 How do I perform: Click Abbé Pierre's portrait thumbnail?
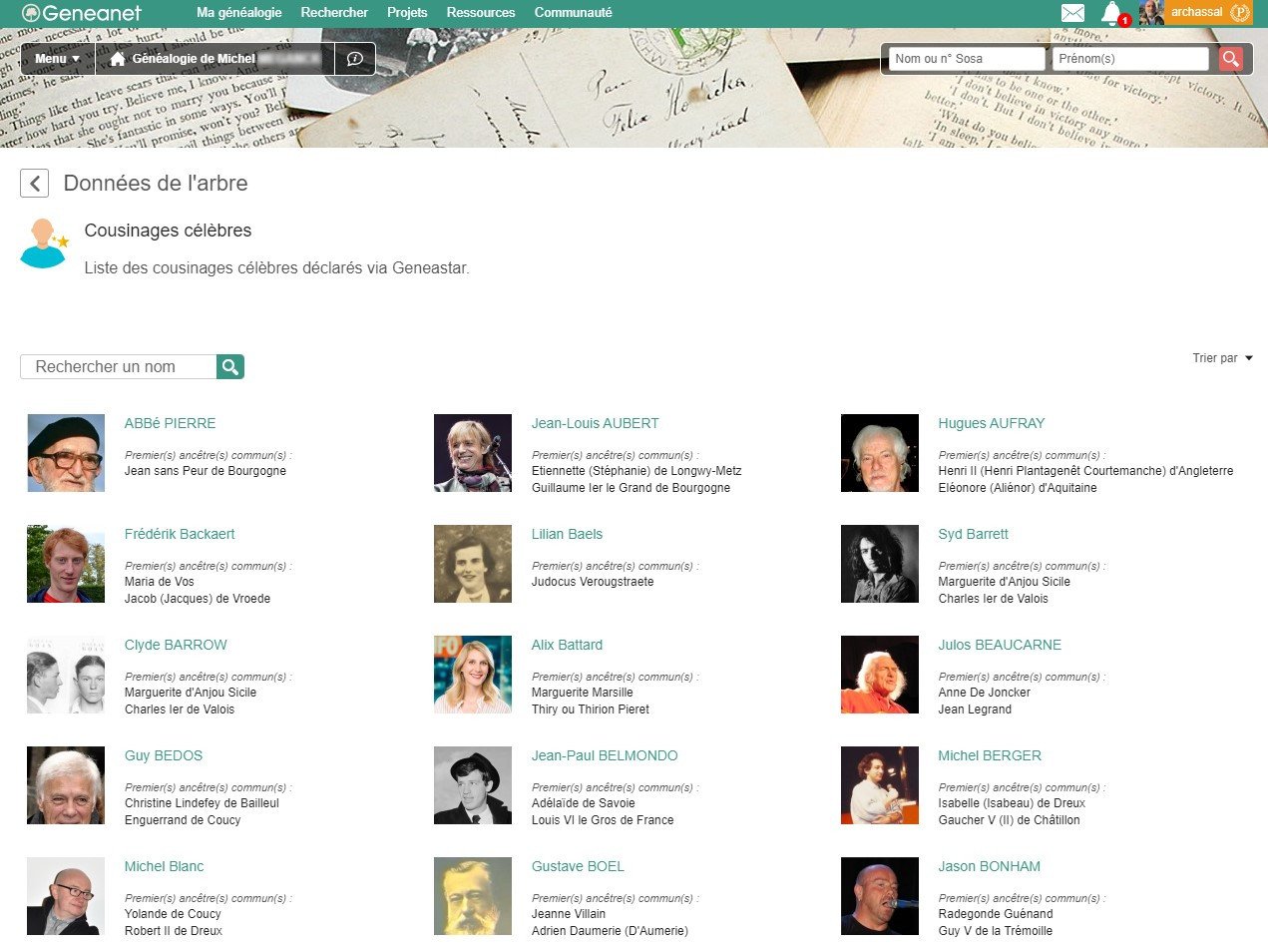(x=66, y=453)
